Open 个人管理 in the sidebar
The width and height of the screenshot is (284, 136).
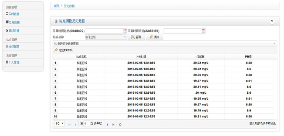[x=12, y=62]
